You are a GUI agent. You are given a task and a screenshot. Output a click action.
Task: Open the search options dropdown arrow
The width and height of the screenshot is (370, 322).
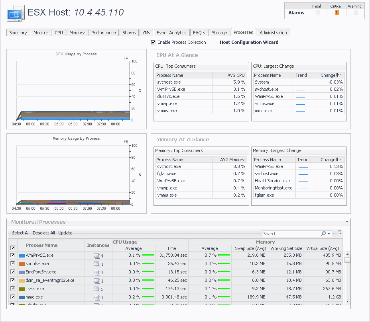[x=329, y=234]
